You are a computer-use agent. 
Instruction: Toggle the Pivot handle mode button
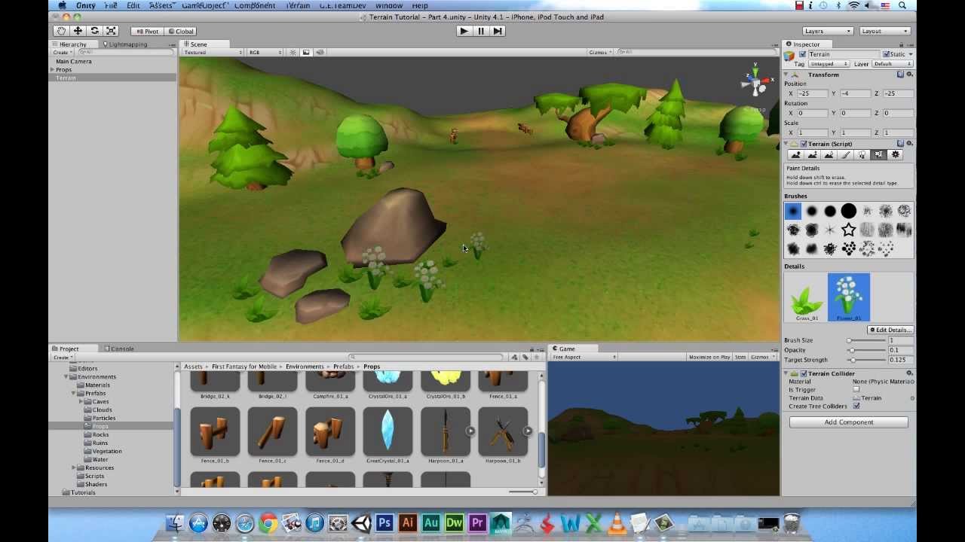click(148, 32)
